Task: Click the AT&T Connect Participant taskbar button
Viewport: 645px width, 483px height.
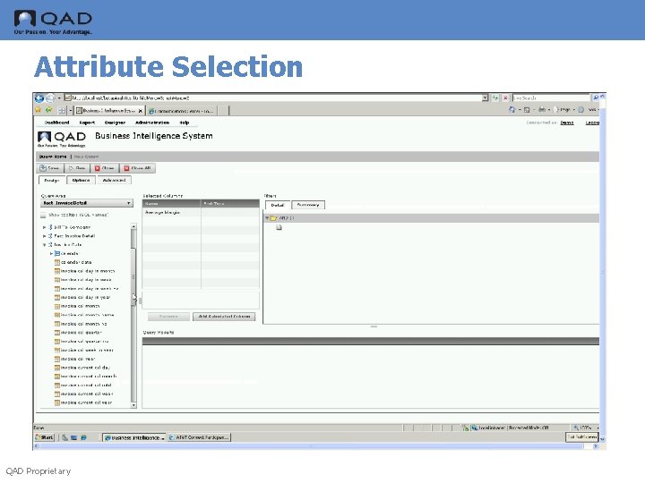Action: pos(199,437)
